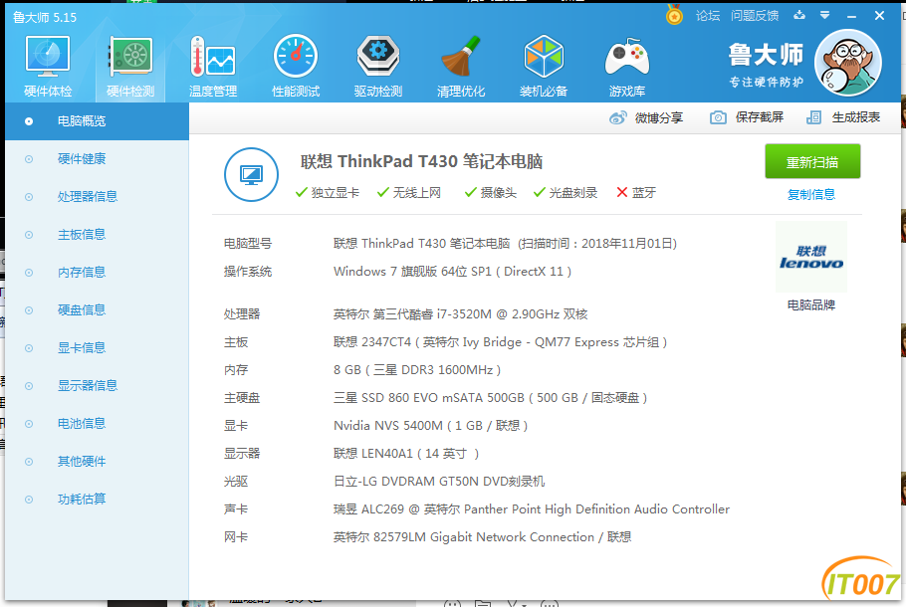Open 游戏库 game library controller
The width and height of the screenshot is (906, 607).
pos(627,67)
